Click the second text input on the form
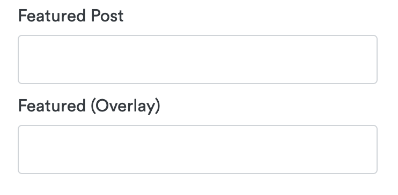 tap(197, 149)
